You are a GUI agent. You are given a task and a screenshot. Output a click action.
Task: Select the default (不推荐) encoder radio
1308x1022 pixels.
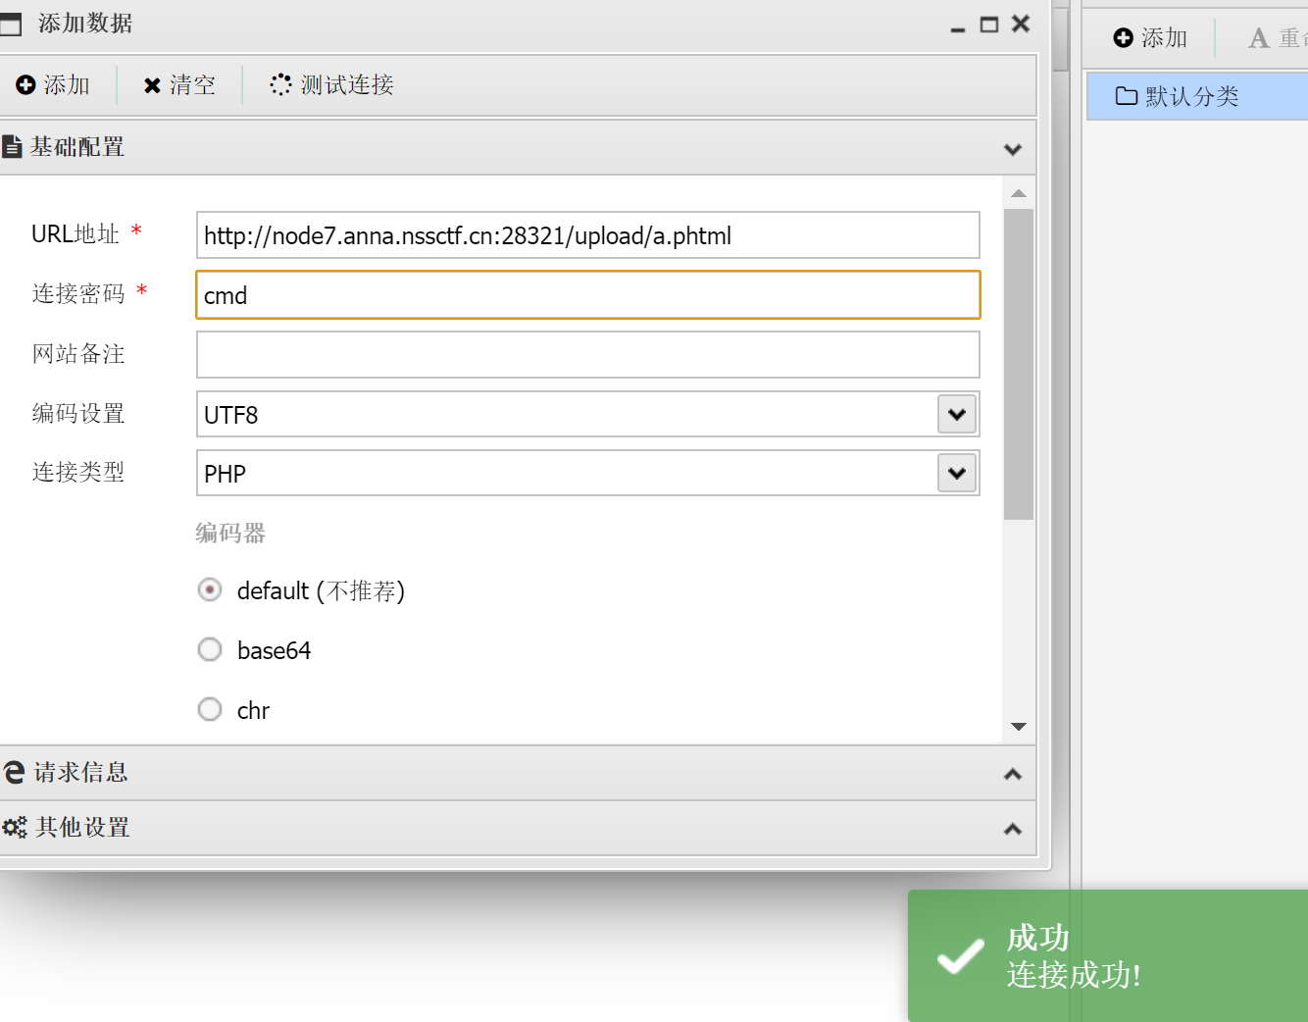click(210, 590)
